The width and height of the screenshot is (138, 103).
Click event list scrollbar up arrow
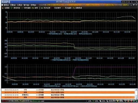(x=136, y=90)
